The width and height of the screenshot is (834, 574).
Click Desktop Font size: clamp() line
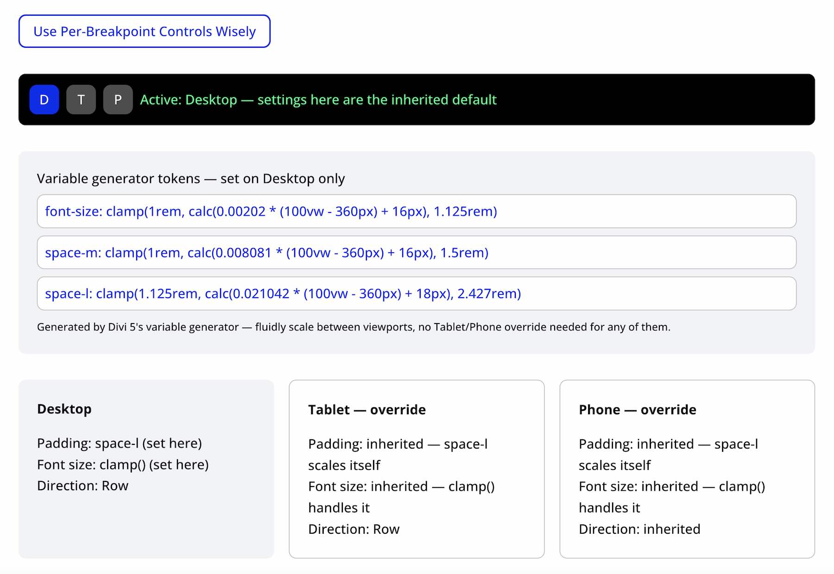pos(123,464)
